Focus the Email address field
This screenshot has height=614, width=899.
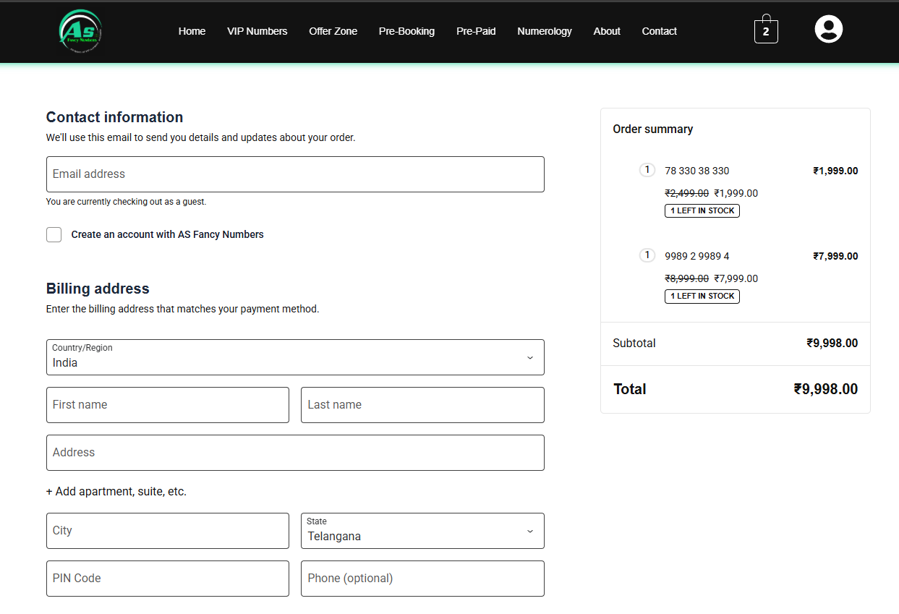coord(295,174)
